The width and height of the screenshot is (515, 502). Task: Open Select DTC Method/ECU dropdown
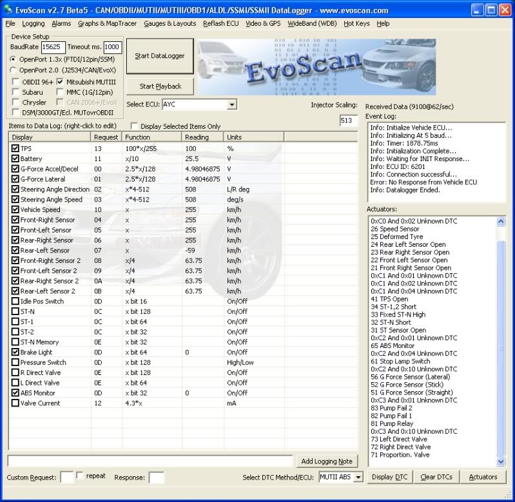(x=358, y=477)
